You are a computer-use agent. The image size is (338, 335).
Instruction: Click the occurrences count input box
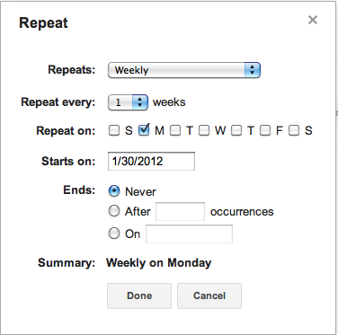[180, 212]
